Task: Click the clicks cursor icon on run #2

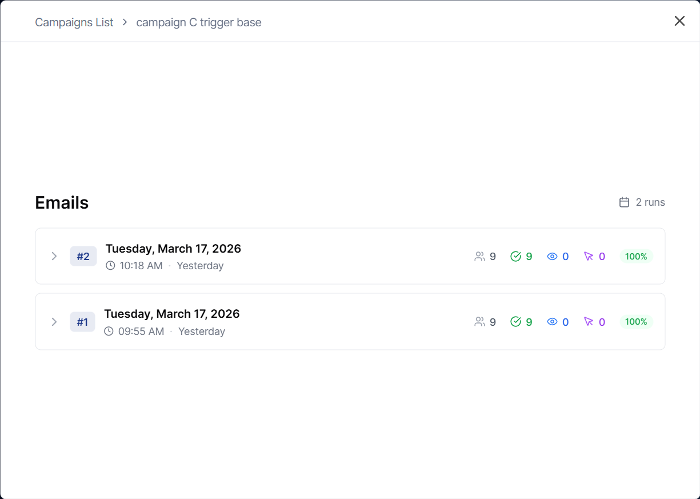Action: (589, 256)
